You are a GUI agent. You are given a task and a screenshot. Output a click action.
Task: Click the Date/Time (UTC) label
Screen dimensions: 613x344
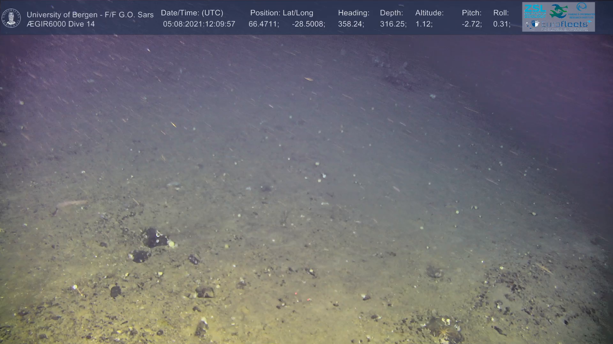[x=192, y=13]
